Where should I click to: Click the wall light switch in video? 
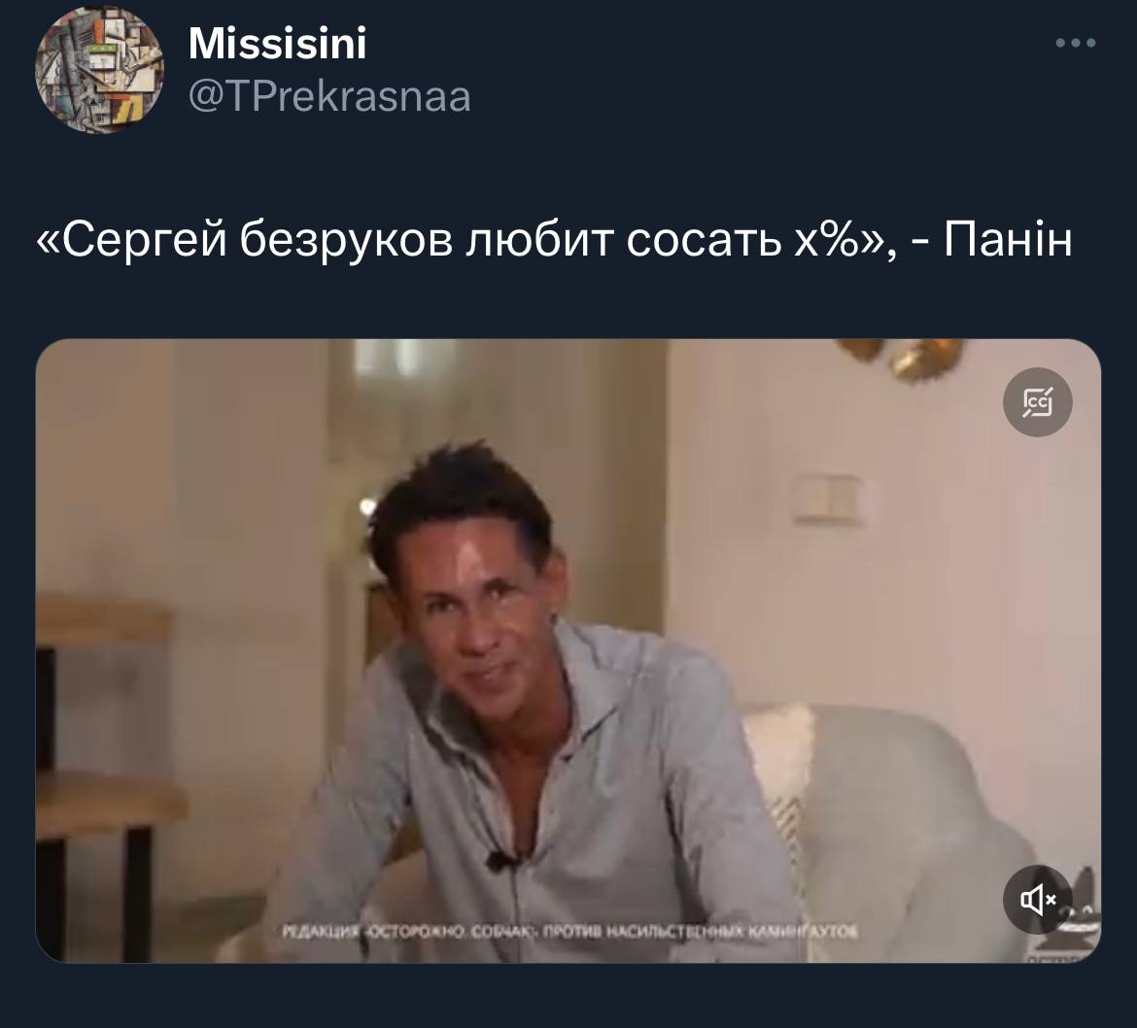tap(827, 498)
